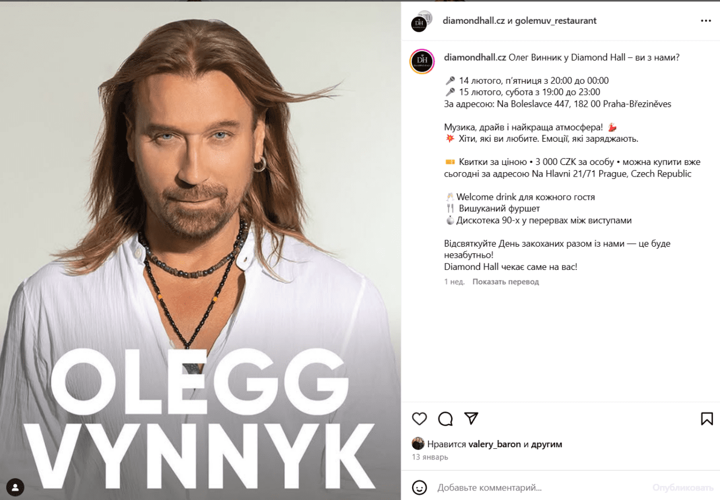Like the post with the heart icon
This screenshot has width=720, height=500.
[x=419, y=418]
